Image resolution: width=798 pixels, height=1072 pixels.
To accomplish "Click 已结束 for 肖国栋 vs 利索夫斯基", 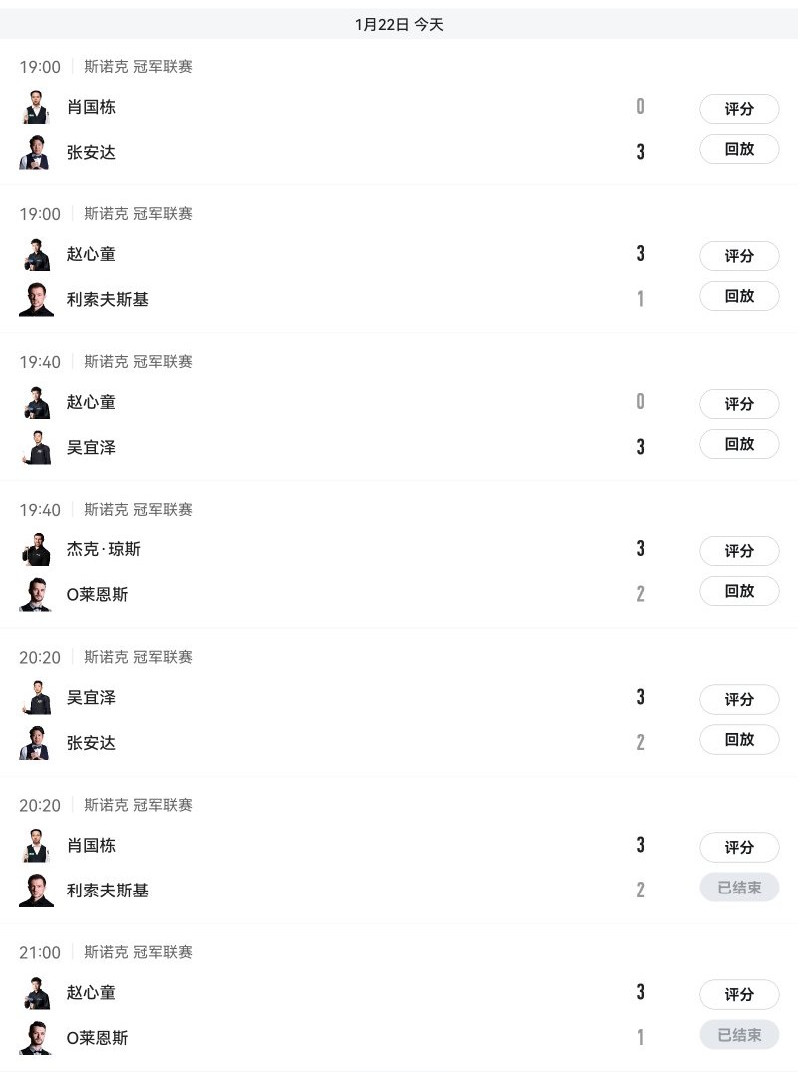I will tap(739, 888).
